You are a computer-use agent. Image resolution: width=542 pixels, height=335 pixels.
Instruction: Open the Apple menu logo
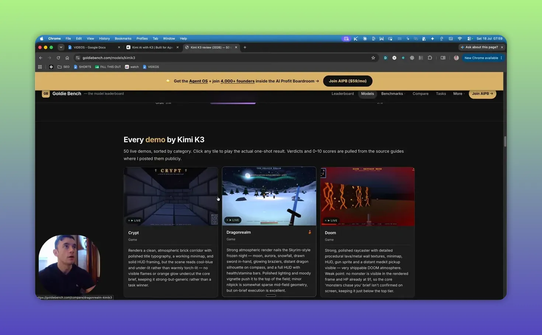(42, 38)
